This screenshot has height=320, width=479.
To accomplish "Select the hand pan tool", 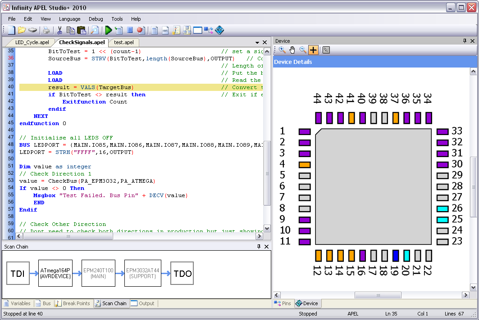I will pos(292,50).
